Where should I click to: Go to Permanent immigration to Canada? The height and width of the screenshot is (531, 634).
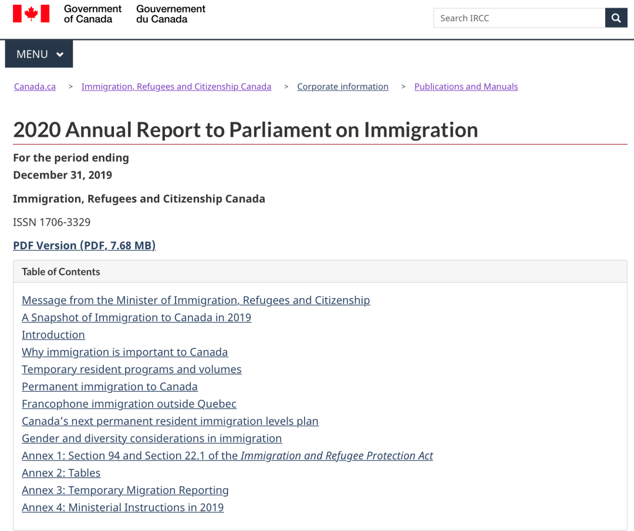pyautogui.click(x=110, y=387)
